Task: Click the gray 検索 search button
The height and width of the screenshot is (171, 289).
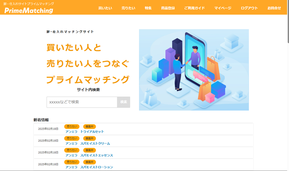Action: point(124,102)
